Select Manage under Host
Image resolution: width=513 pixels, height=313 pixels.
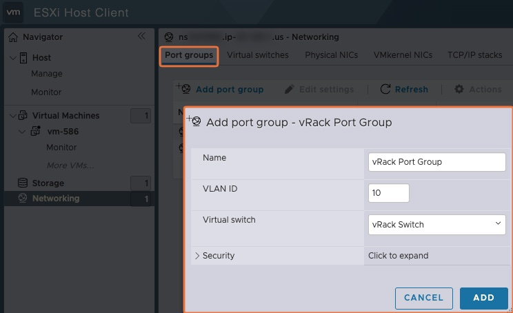coord(47,74)
